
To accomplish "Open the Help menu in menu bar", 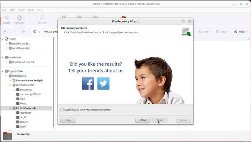I will click(x=40, y=10).
